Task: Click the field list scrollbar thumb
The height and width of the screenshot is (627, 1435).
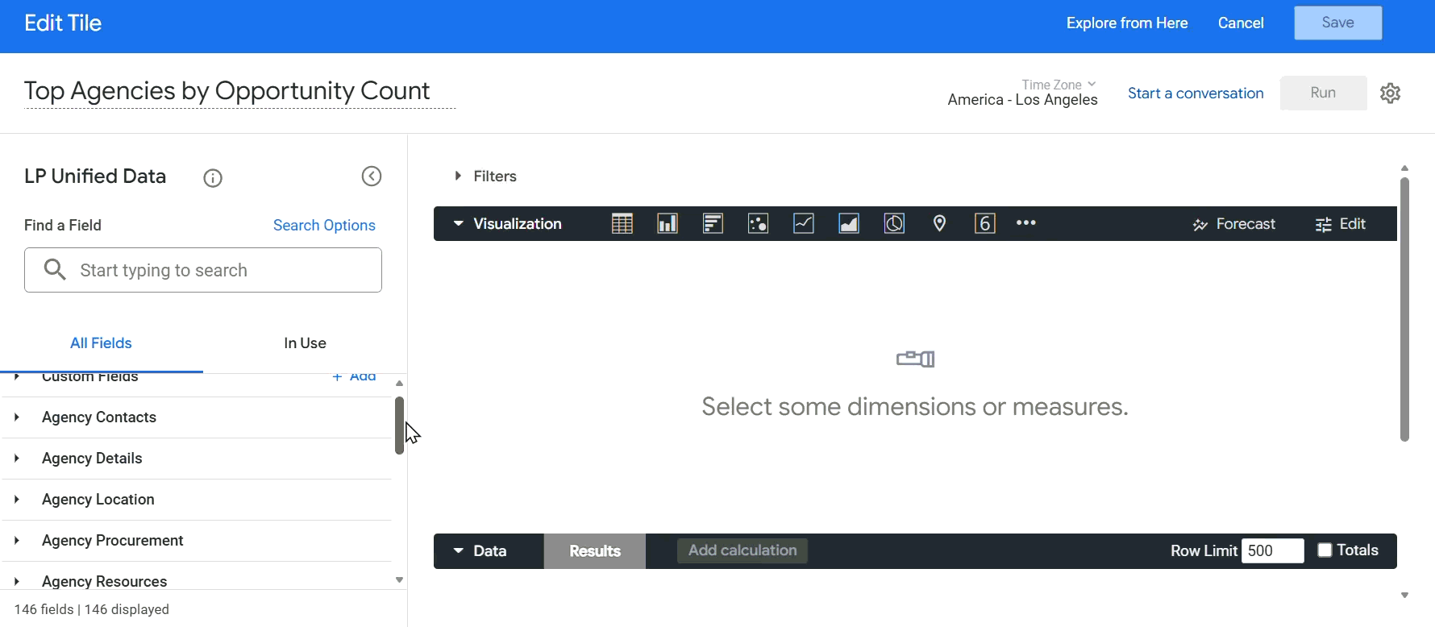Action: click(399, 426)
